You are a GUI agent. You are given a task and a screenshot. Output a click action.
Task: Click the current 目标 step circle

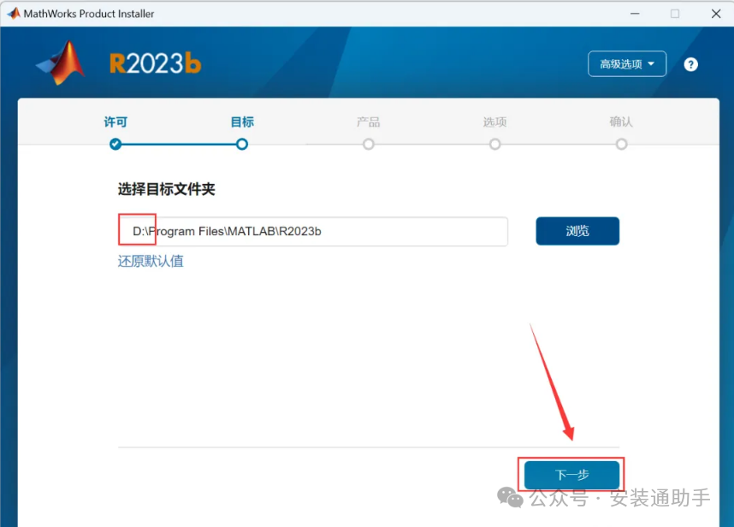(x=242, y=144)
